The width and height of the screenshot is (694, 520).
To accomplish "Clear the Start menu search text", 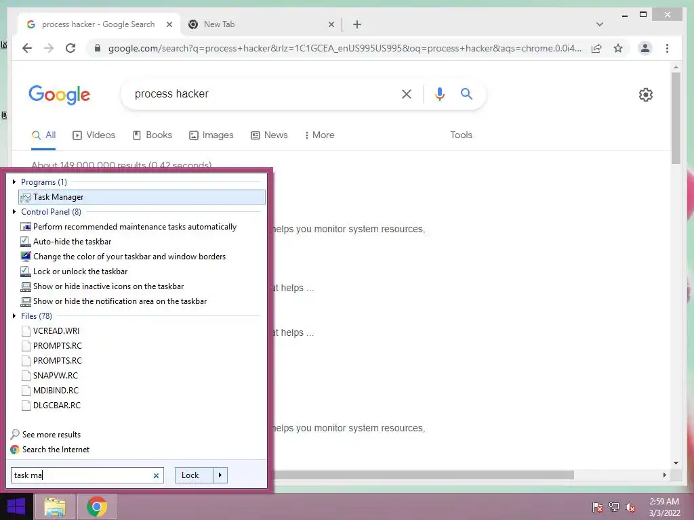I will coord(156,476).
